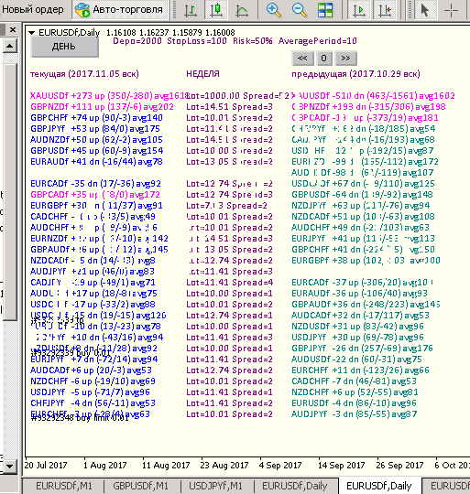
Task: Click NZDCHFf -6 up row in current week
Action: [x=93, y=381]
